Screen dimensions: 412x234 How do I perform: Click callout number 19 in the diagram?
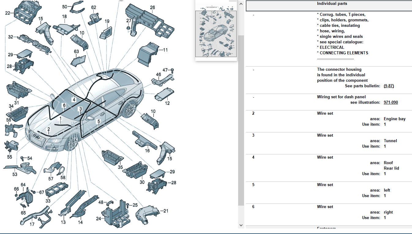pyautogui.click(x=107, y=21)
